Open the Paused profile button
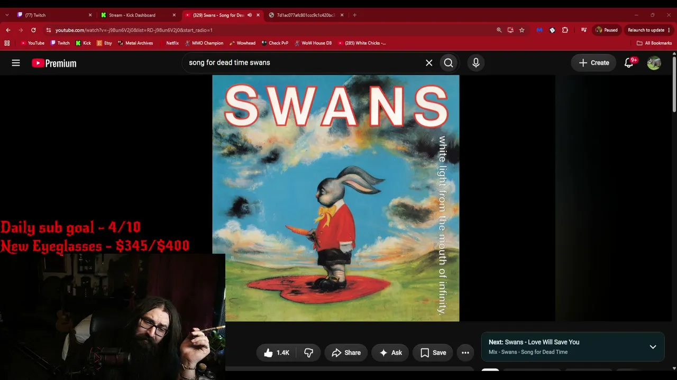 [x=606, y=30]
